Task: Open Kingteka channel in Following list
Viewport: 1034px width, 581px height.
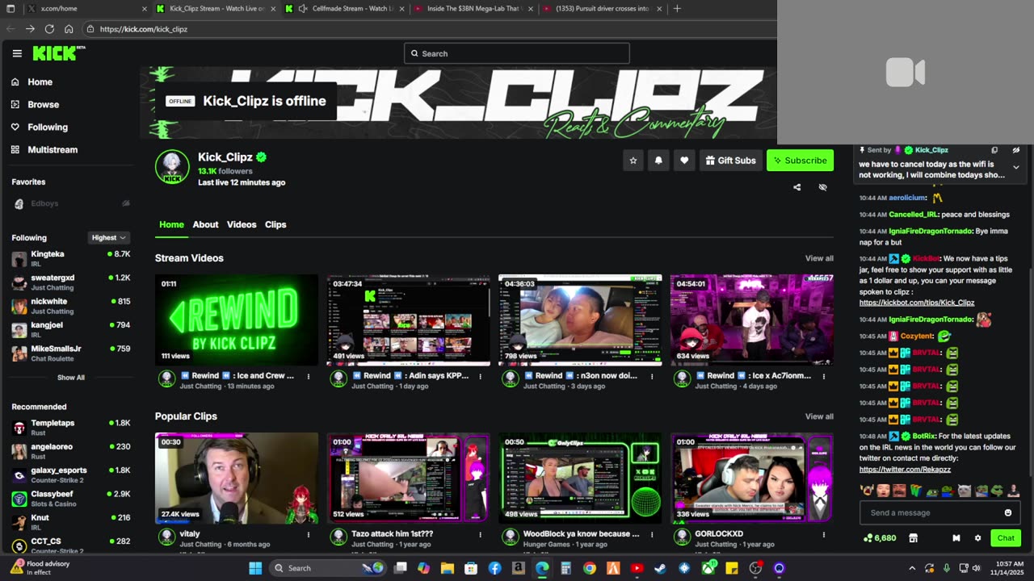Action: pyautogui.click(x=70, y=258)
